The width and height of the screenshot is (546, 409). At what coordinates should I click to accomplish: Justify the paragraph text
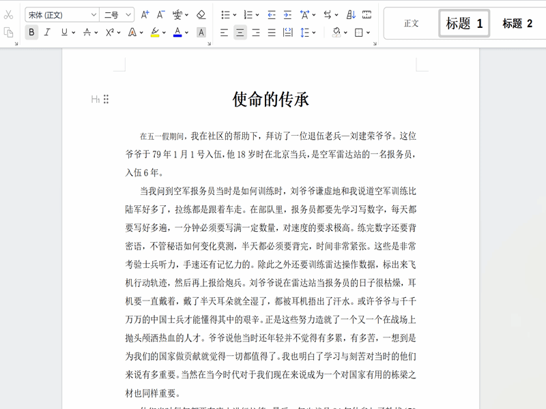[x=272, y=32]
